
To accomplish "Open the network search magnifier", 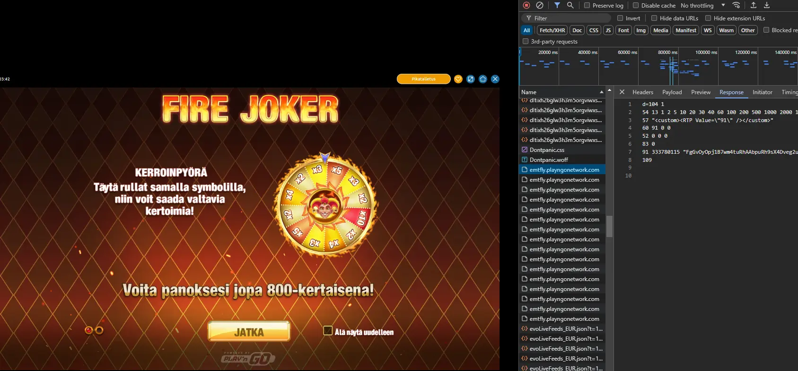I will 570,5.
